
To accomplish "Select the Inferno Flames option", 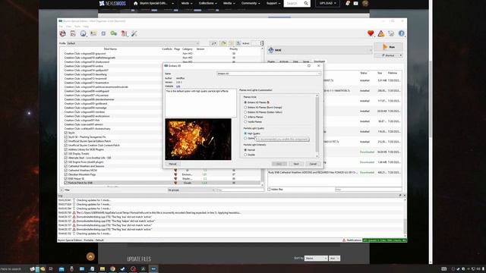I will coord(245,117).
